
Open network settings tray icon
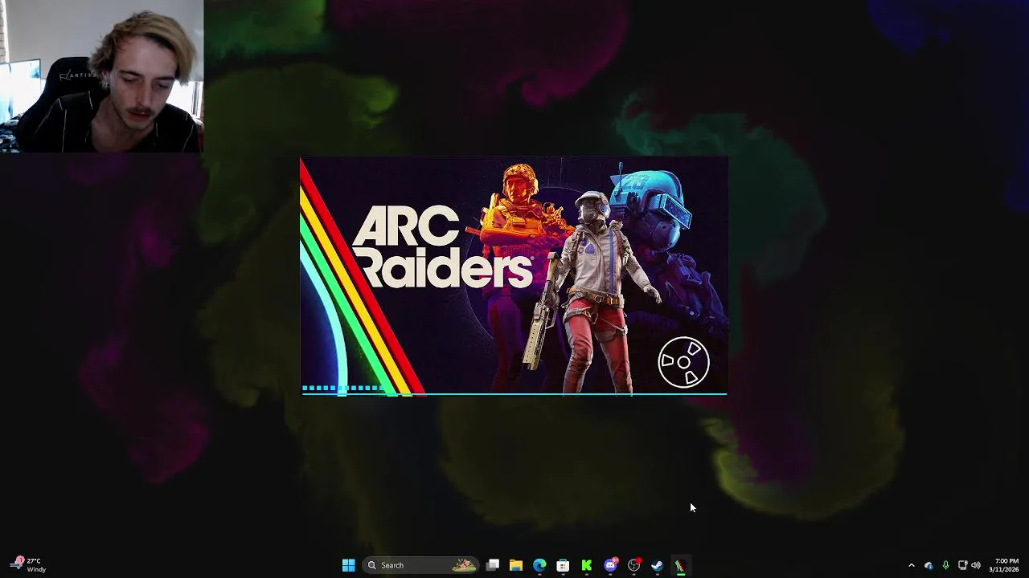962,565
